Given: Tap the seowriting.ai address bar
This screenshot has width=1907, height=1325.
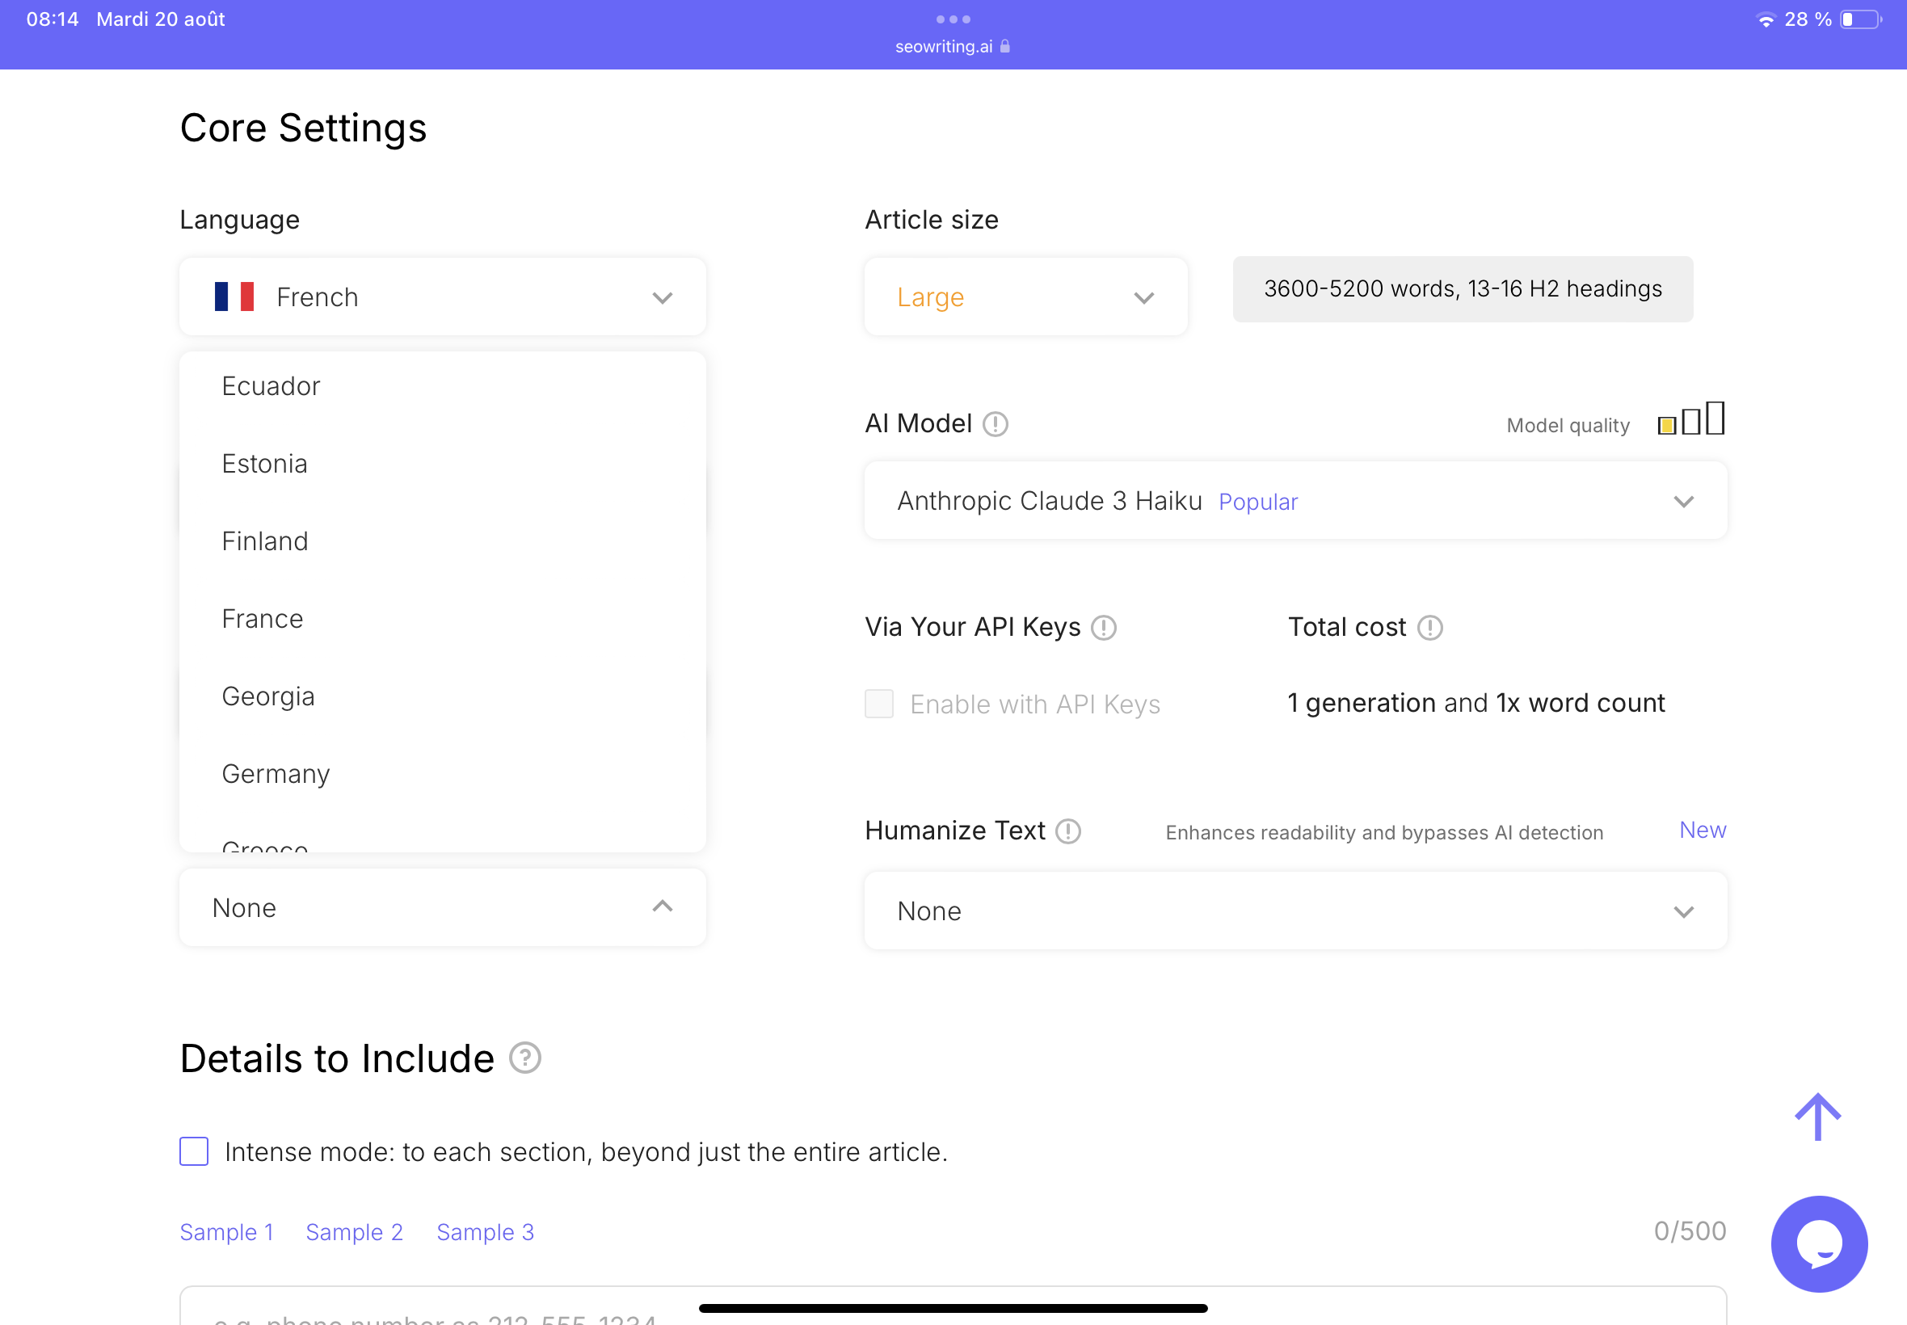Looking at the screenshot, I should 952,47.
